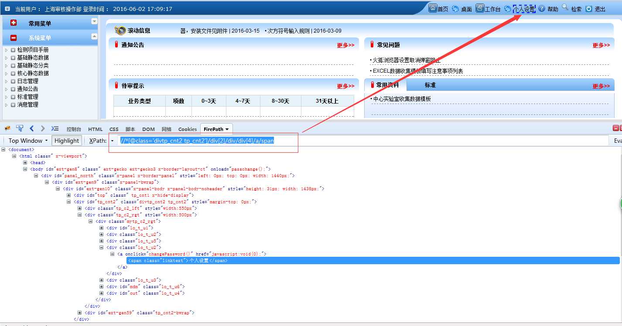Expand the lo_t_u5 div node
Image resolution: width=622 pixels, height=326 pixels.
tap(102, 241)
